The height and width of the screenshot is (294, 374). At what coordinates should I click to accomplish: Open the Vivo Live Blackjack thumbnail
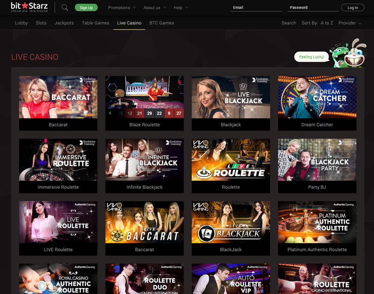click(x=231, y=222)
